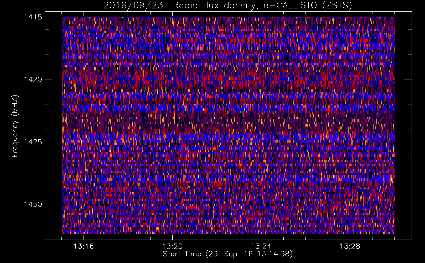Select the 1425 frequency tick label
Screen dimensions: 425x263
[33, 142]
